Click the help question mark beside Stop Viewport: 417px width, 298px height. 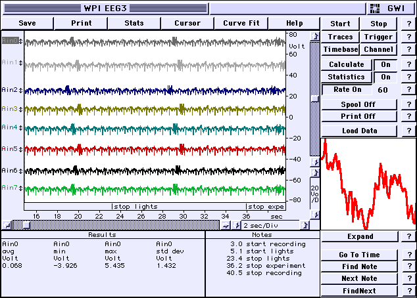coord(408,24)
